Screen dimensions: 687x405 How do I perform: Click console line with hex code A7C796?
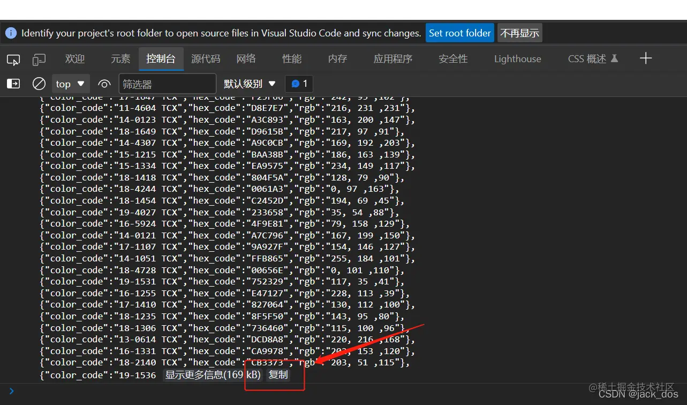click(x=228, y=235)
